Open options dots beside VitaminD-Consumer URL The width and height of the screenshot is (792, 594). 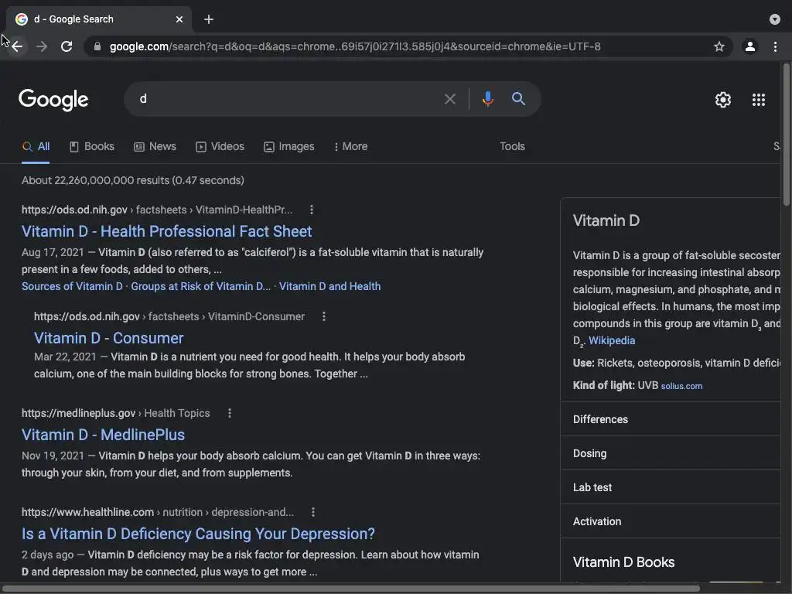click(x=324, y=316)
